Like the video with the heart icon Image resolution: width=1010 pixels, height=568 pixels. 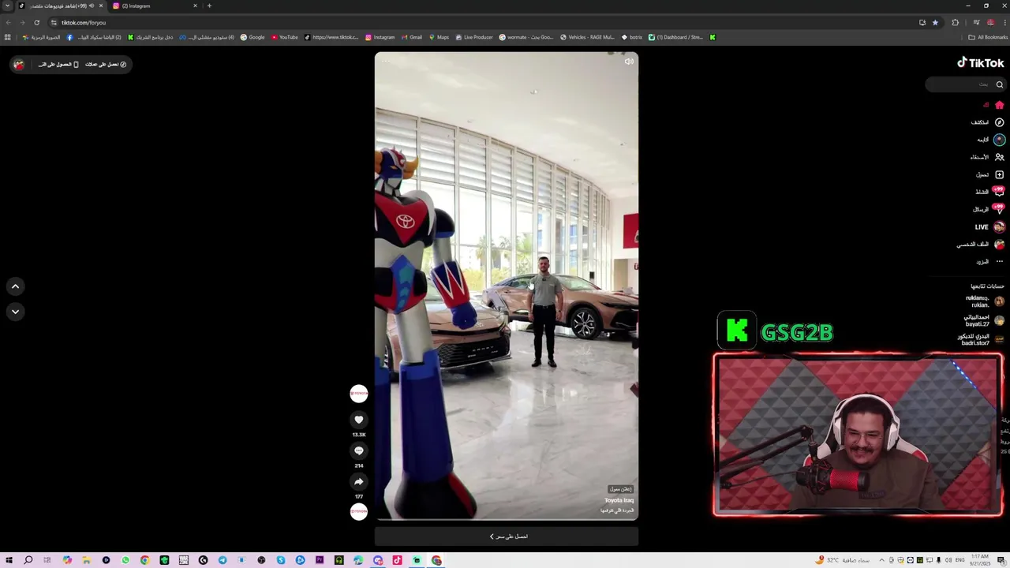click(x=359, y=420)
